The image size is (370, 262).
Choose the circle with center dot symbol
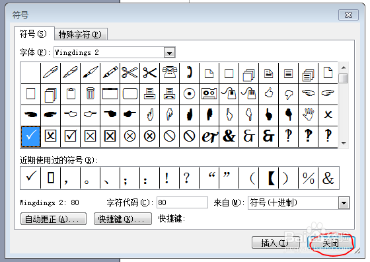(x=189, y=94)
